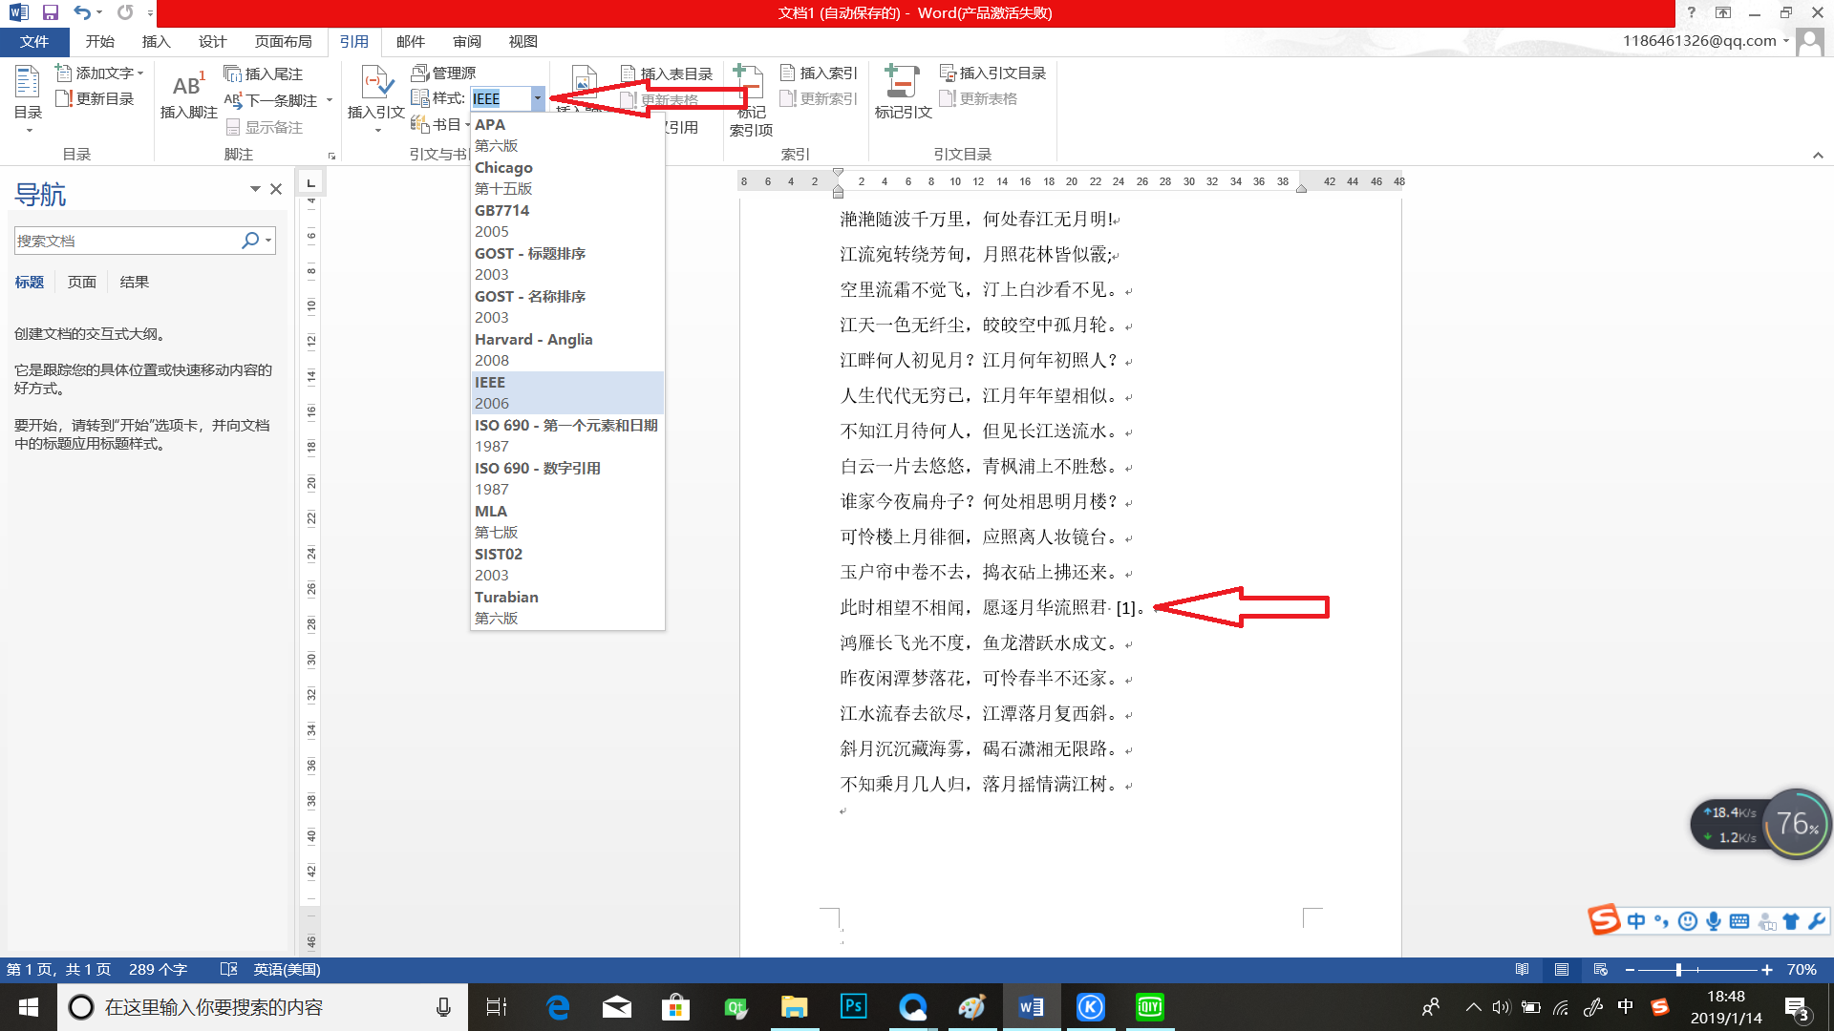Click 添加文字 add text button

pyautogui.click(x=99, y=73)
